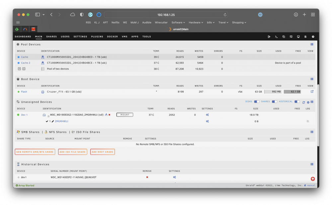The image size is (332, 205).
Task: Collapse the Pool Devices section list icon
Action: coord(312,44)
